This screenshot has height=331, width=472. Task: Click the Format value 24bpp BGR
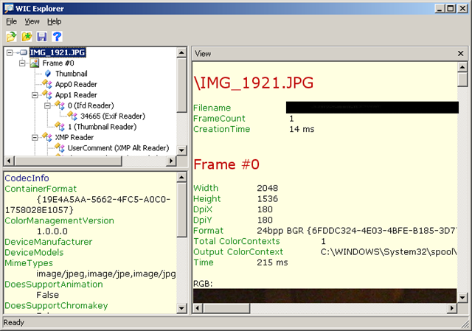click(279, 231)
